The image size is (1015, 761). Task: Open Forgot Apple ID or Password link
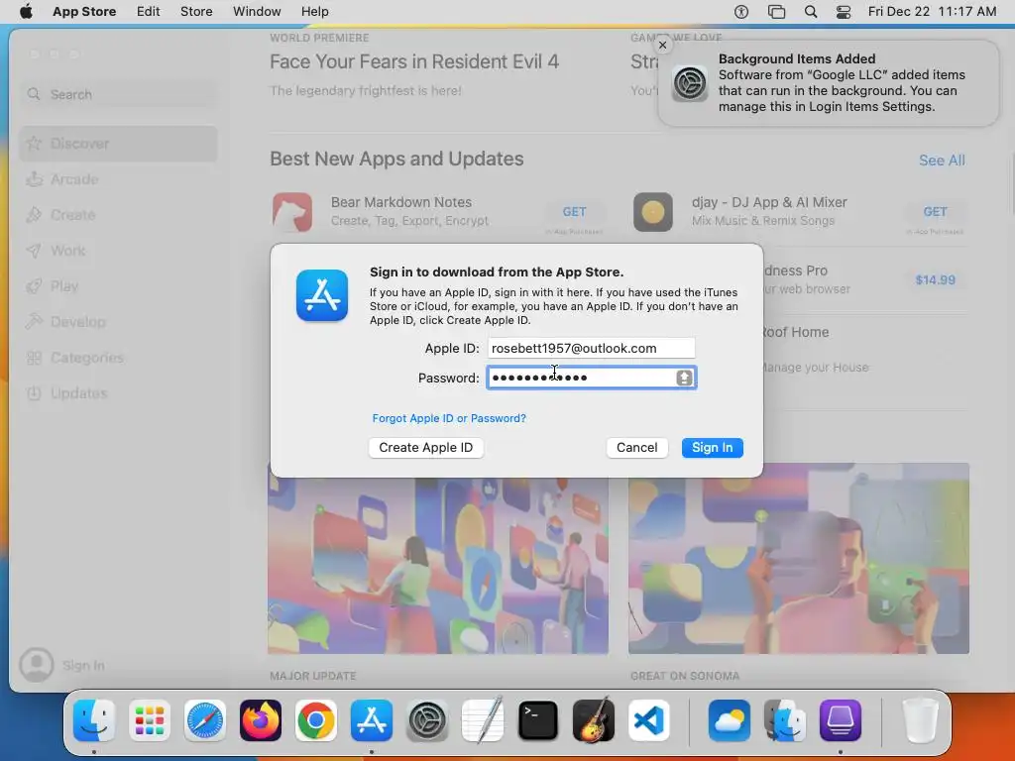tap(449, 418)
